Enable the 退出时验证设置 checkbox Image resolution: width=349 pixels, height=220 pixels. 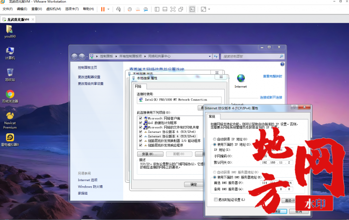click(x=216, y=200)
